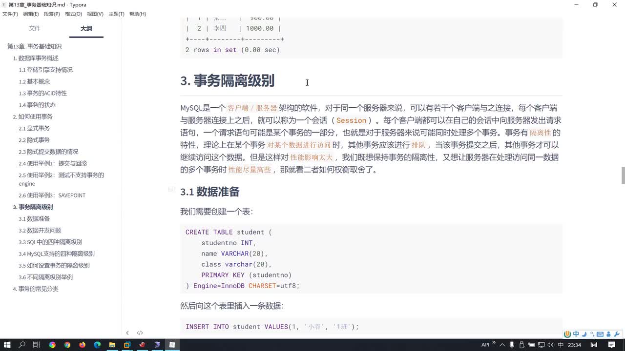Show hidden tray icons chevron
The height and width of the screenshot is (351, 625).
click(x=502, y=345)
